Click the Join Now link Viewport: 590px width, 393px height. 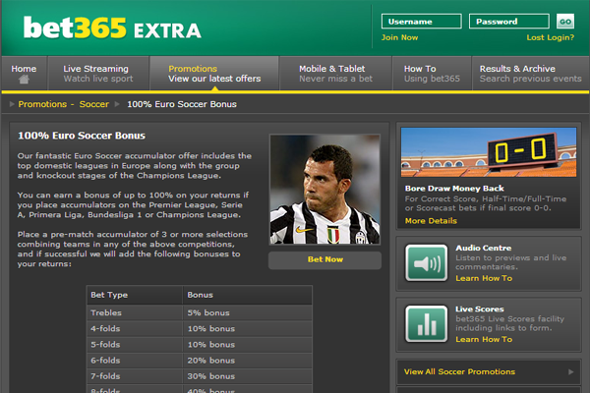[x=399, y=37]
